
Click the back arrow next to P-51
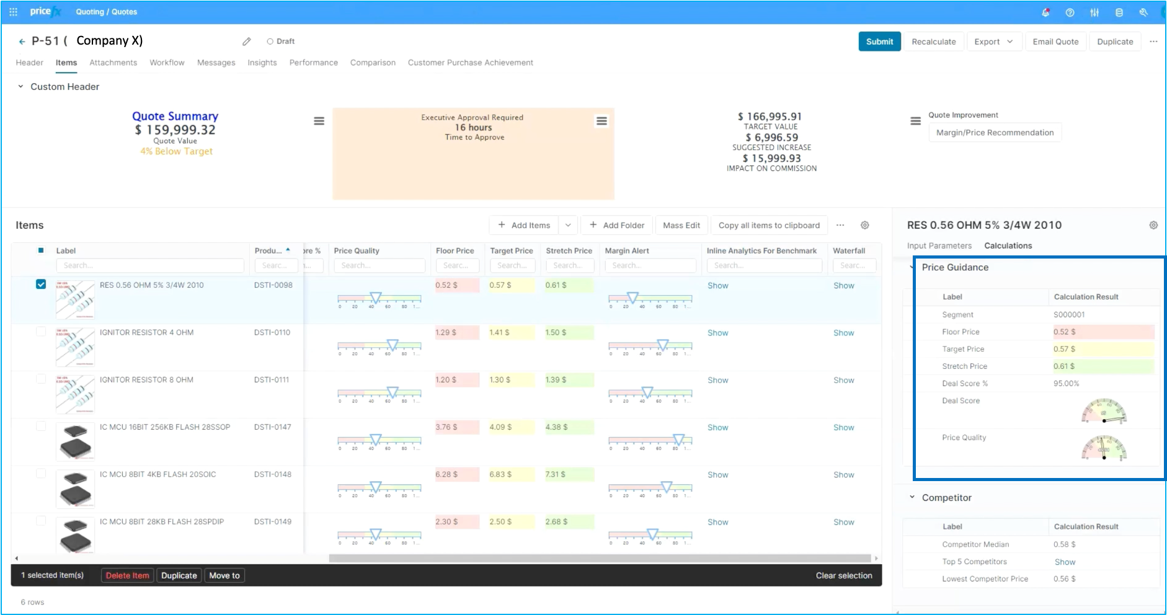click(x=22, y=42)
